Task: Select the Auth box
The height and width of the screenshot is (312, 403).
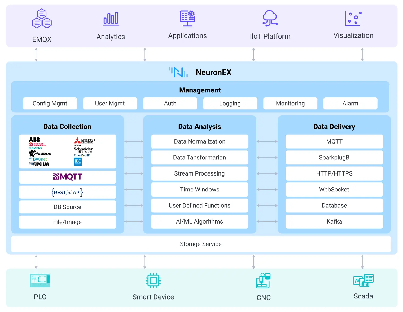Action: (x=170, y=103)
